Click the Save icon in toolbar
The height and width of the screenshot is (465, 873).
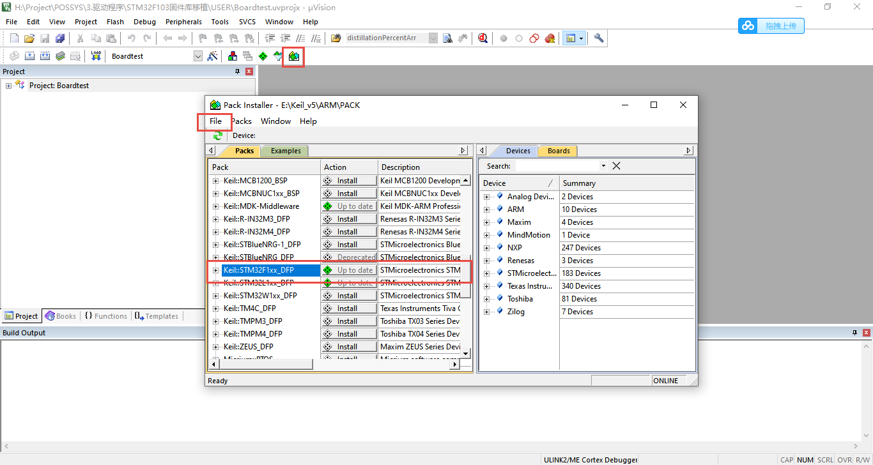(x=45, y=38)
